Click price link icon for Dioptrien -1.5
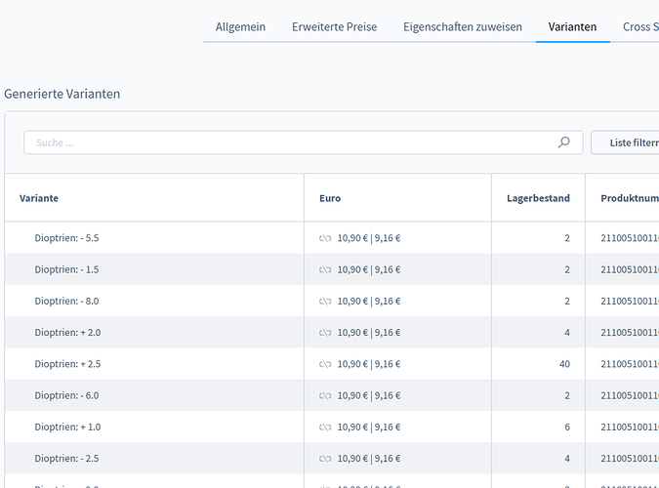The image size is (659, 488). click(x=326, y=269)
